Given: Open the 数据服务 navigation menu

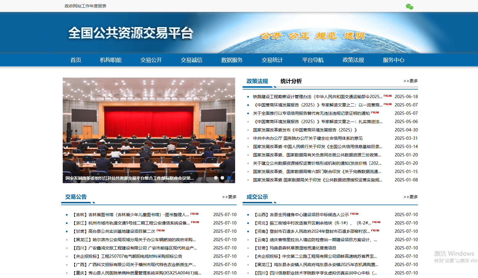Looking at the screenshot, I should tap(232, 60).
